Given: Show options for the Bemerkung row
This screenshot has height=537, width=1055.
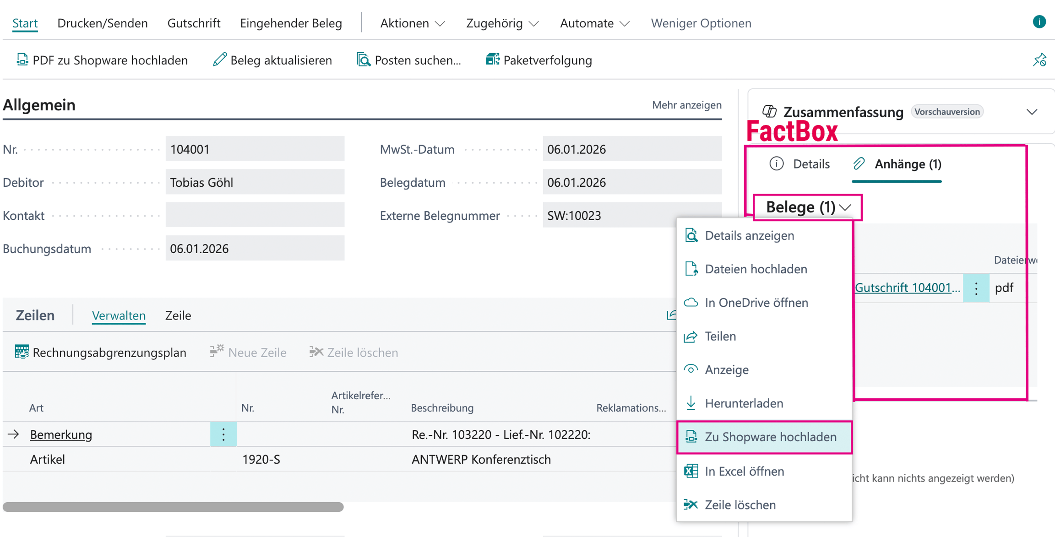Looking at the screenshot, I should pos(223,434).
